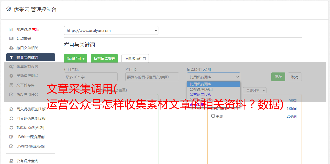Click the edit icon beside UWriter原创标题
The width and height of the screenshot is (330, 164).
11,146
